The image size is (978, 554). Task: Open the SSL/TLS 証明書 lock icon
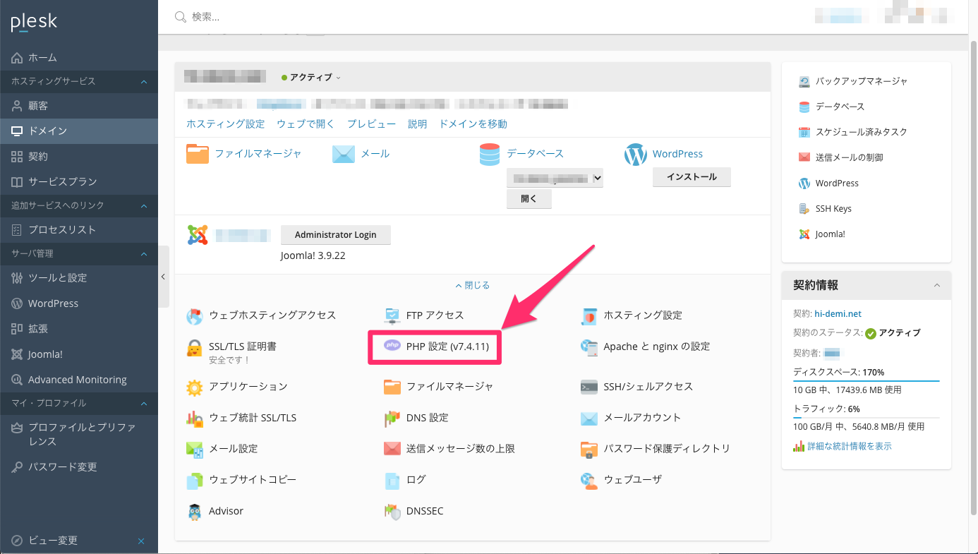tap(195, 348)
